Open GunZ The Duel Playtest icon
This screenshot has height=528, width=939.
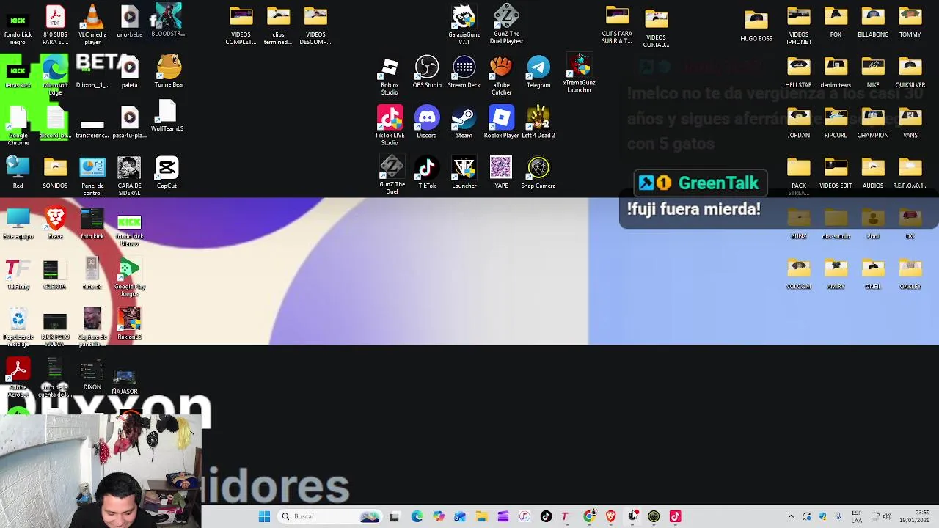506,25
